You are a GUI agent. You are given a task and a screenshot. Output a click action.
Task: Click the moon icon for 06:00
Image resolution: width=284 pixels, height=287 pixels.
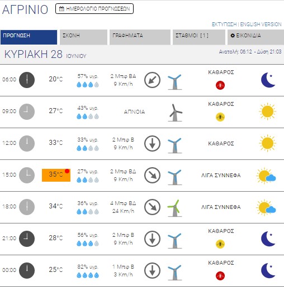268,80
